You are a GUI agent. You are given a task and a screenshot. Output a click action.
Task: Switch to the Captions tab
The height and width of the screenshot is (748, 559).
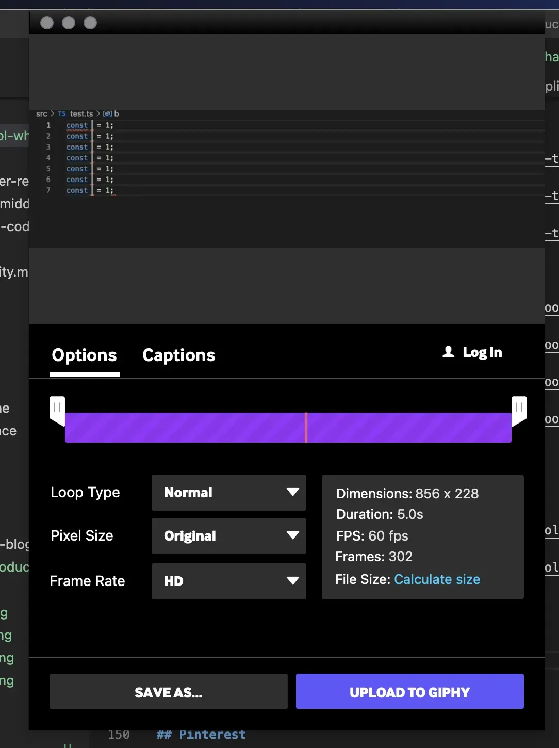click(178, 355)
